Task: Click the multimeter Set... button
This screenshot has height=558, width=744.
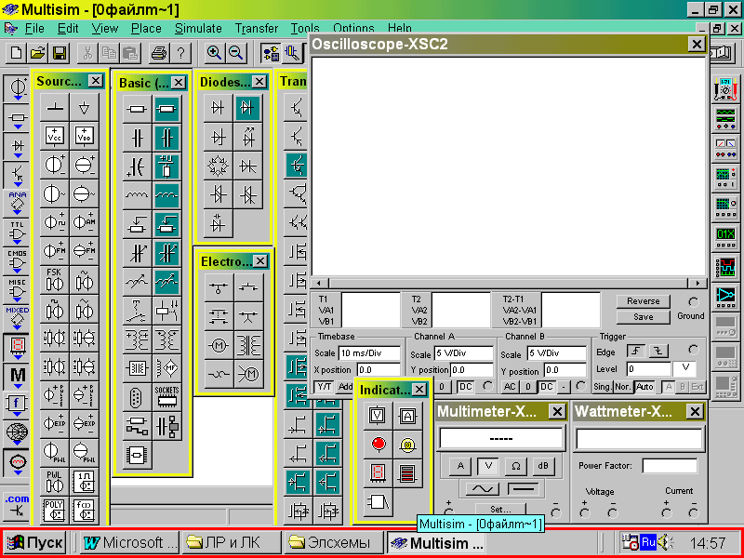Action: coord(500,510)
